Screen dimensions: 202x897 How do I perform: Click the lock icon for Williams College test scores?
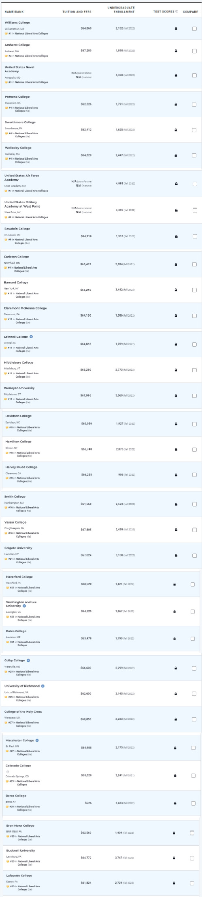pos(176,29)
